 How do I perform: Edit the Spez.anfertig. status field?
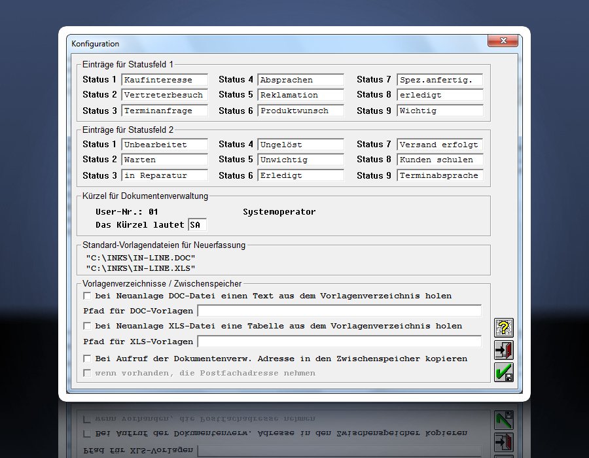(440, 80)
